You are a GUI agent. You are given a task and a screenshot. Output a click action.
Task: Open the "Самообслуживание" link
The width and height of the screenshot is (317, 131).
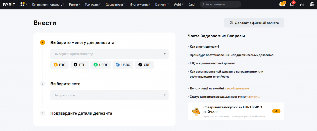pyautogui.click(x=237, y=89)
